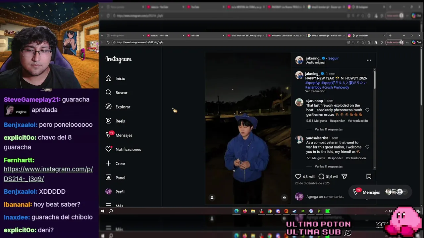424x238 pixels.
Task: Save post with bookmark icon
Action: click(x=369, y=177)
